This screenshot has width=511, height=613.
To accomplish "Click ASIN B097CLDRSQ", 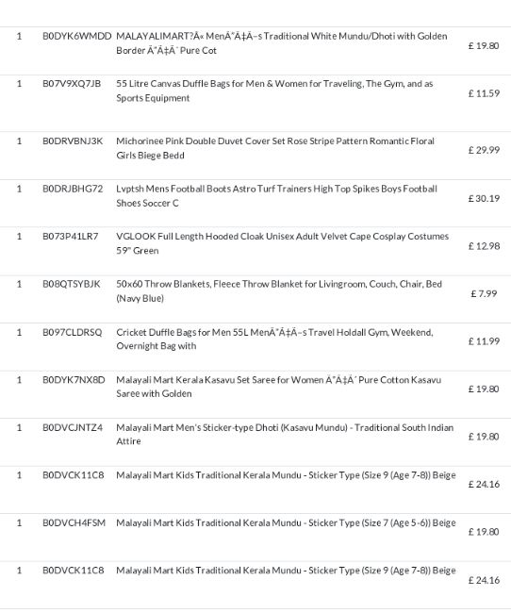I will pos(73,333).
